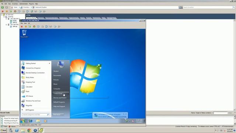Open View menu in console window
This screenshot has width=236, height=133.
25,23
